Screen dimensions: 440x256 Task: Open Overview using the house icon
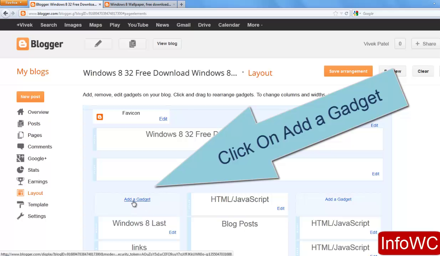[x=20, y=112]
